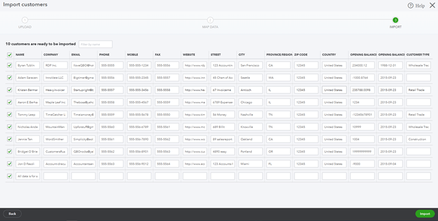Screen dimensions: 438x221
Task: Edit the city field San Francisco
Action: click(x=251, y=66)
